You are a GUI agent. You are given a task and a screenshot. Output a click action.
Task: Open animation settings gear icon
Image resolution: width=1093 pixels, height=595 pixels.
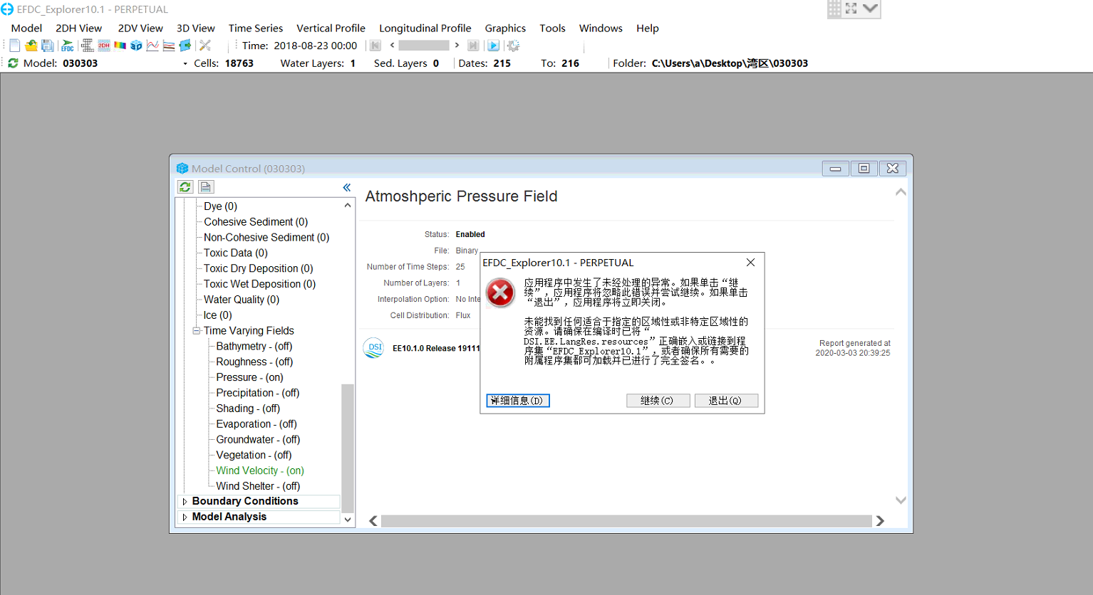coord(513,46)
